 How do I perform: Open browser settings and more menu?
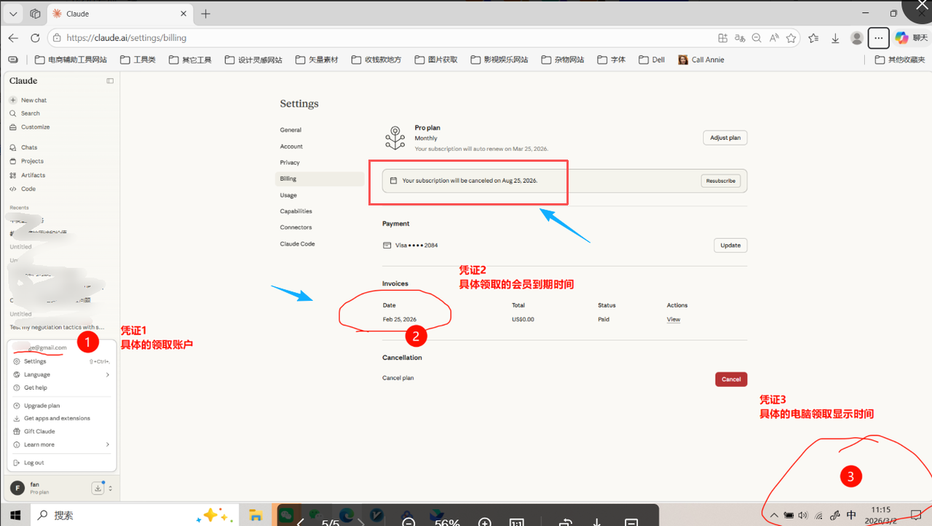(879, 38)
